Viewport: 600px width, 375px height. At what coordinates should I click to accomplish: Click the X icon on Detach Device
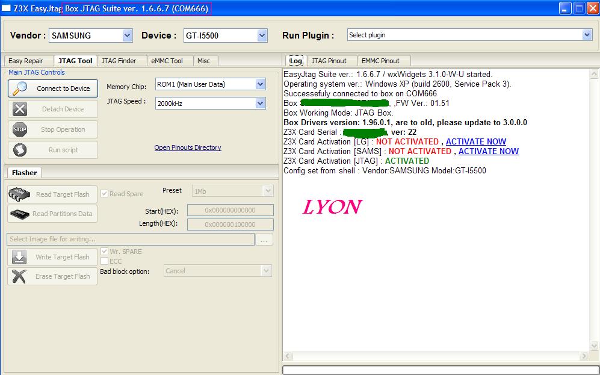click(x=20, y=109)
